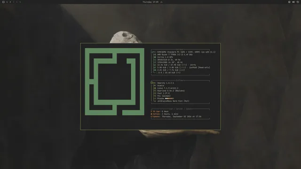This screenshot has width=301, height=169.
Task: Switch to workspace 4
Action: (17, 2)
